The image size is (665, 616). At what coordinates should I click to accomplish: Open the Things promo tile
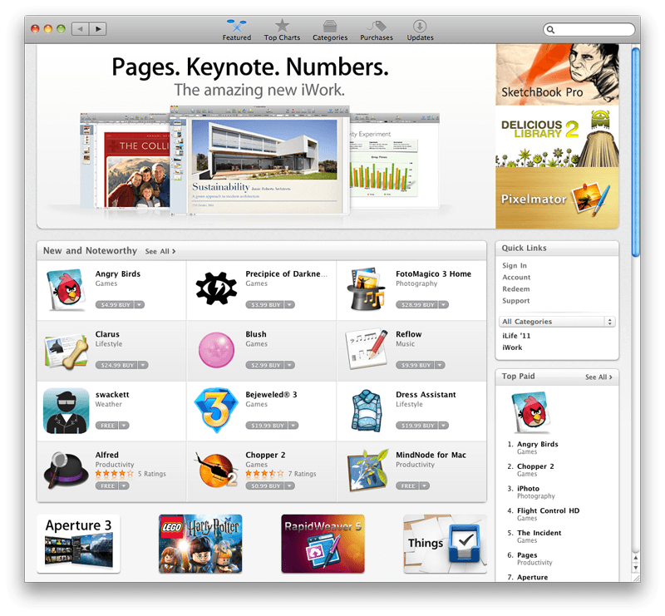pos(446,544)
